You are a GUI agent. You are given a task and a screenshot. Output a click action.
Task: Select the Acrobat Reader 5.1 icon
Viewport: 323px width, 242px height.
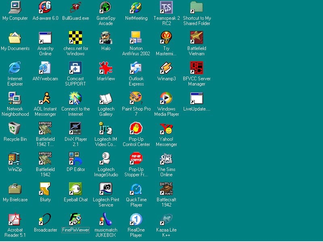(15, 219)
